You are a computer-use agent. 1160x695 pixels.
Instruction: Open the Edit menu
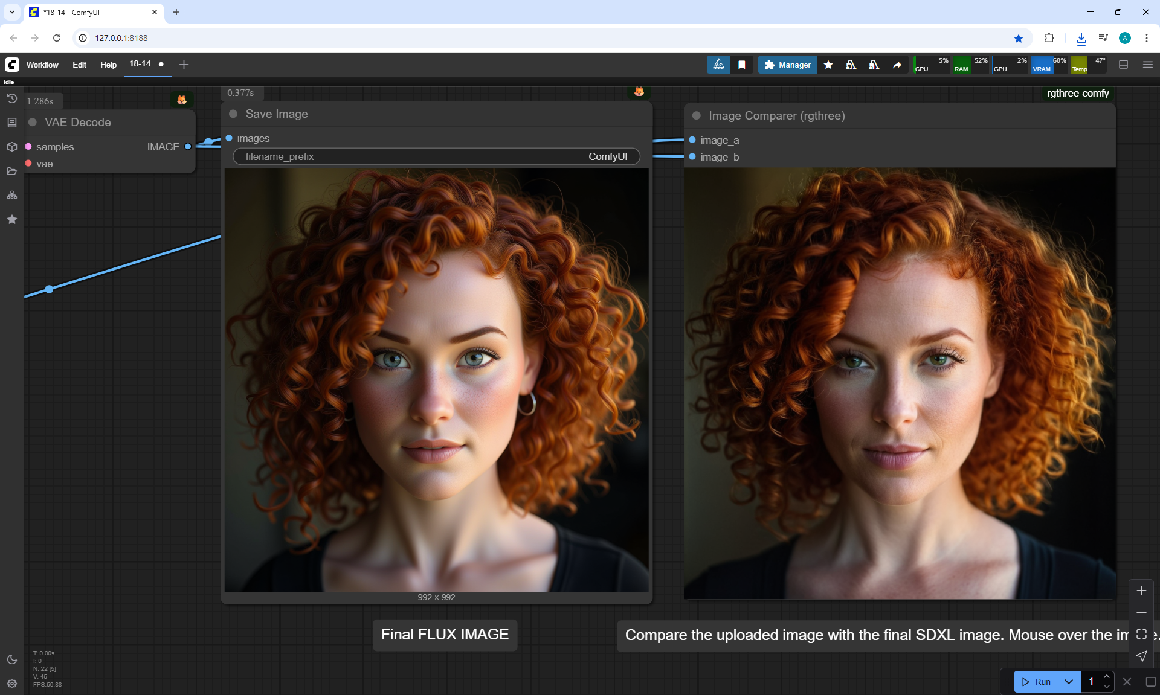(x=79, y=65)
